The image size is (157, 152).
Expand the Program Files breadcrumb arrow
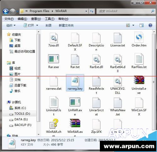coord(52,11)
